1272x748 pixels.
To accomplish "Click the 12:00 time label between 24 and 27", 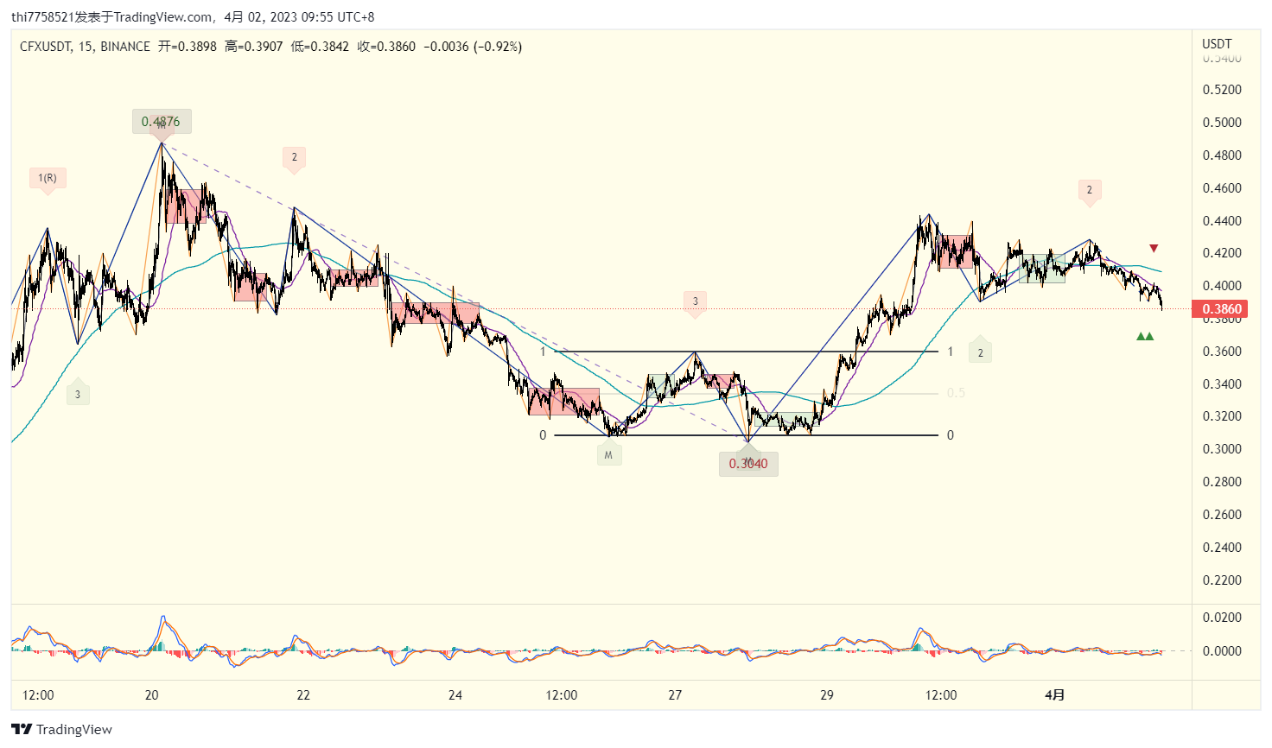I will (x=562, y=695).
